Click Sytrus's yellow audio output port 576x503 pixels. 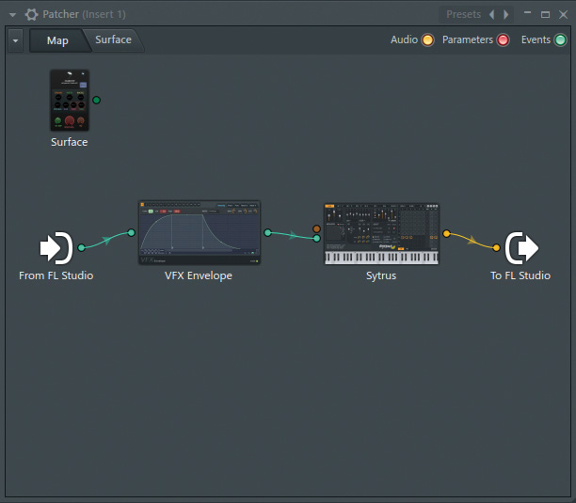click(x=446, y=234)
